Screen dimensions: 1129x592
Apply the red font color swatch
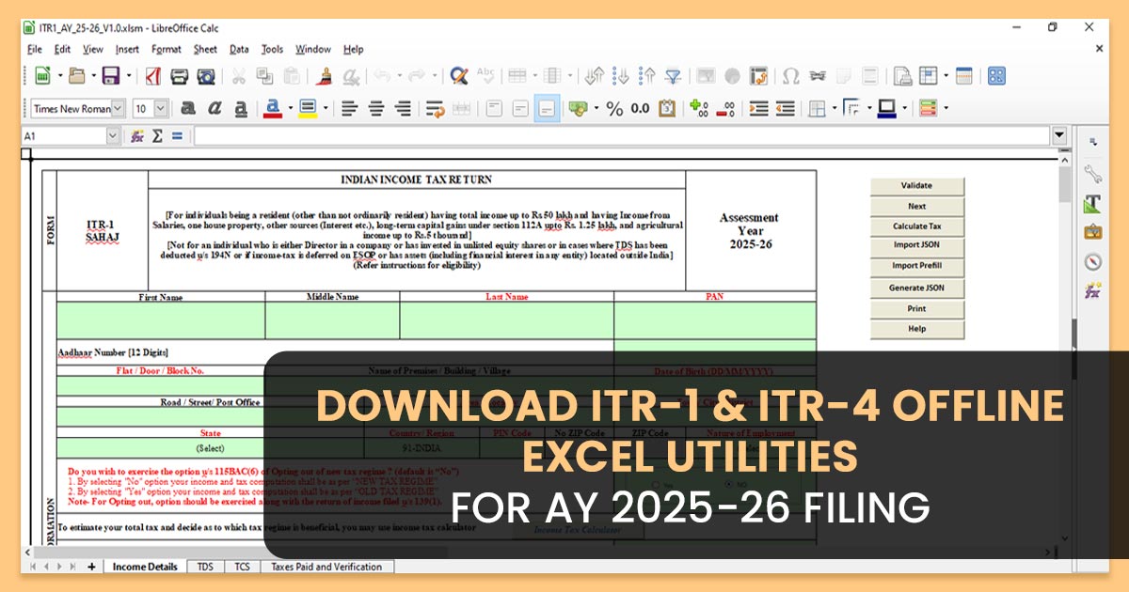pyautogui.click(x=273, y=109)
